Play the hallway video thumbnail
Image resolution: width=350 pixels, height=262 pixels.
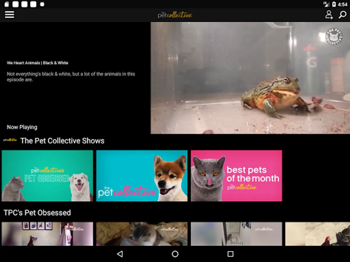tap(236, 234)
